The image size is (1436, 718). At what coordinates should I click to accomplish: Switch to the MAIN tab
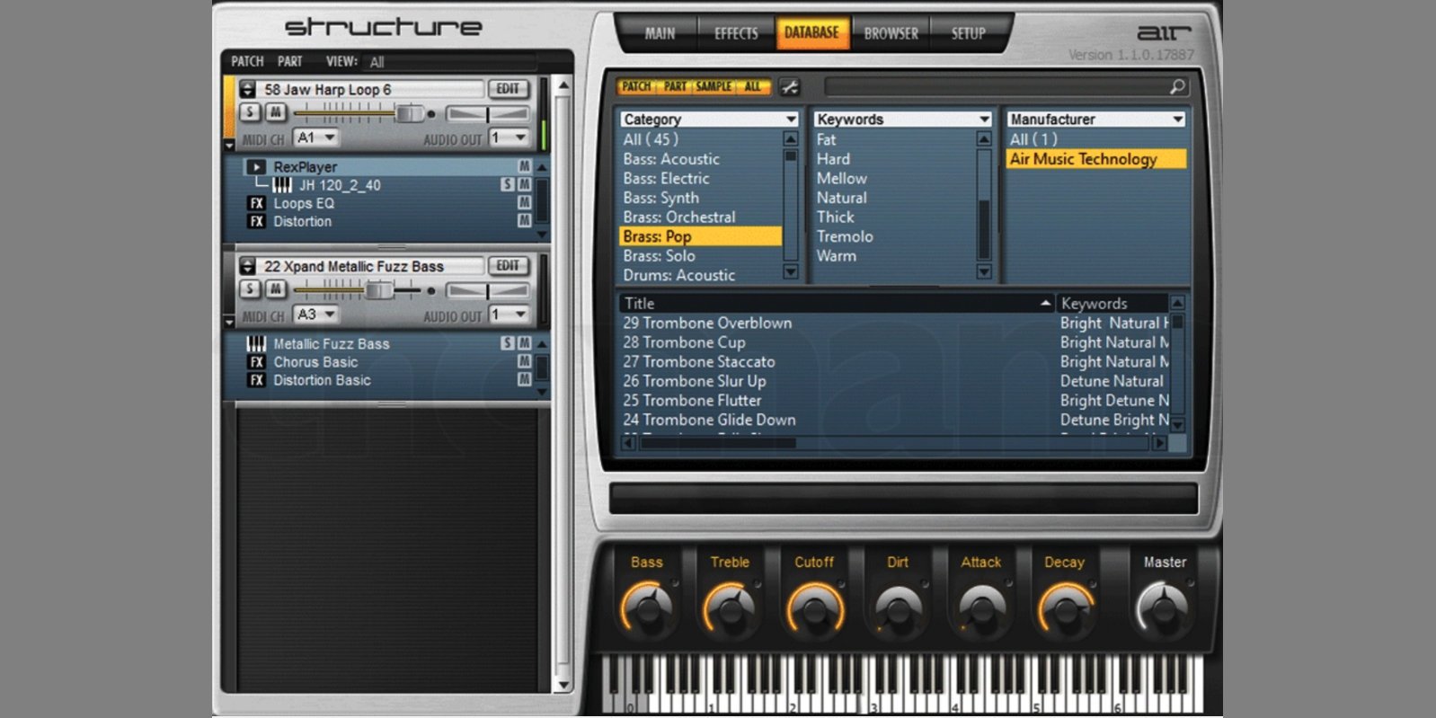(x=660, y=33)
